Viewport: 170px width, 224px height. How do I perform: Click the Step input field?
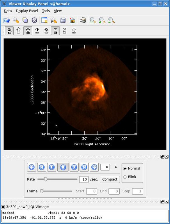coord(137,191)
